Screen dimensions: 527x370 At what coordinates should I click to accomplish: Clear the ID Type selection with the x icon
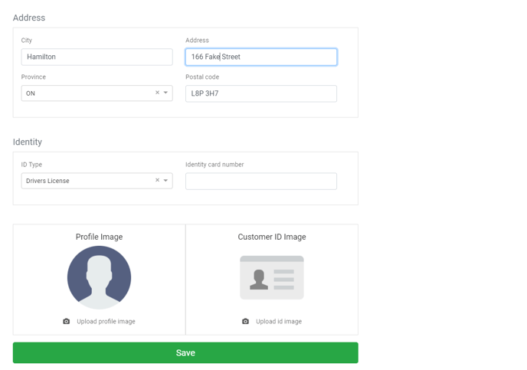pos(158,181)
